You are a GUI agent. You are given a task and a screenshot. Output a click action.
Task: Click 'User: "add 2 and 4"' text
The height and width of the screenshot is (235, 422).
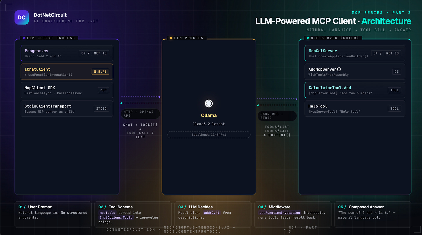(43, 56)
